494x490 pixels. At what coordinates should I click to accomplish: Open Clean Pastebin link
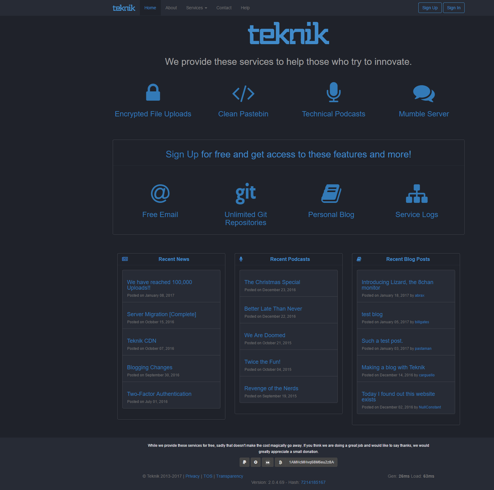243,114
